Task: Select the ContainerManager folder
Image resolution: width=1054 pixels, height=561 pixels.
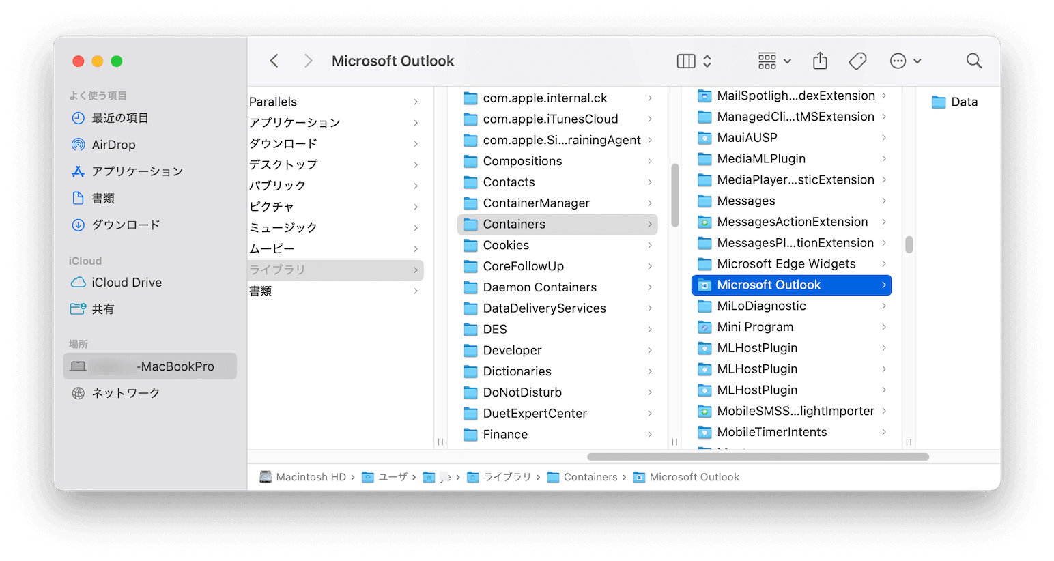Action: tap(558, 203)
